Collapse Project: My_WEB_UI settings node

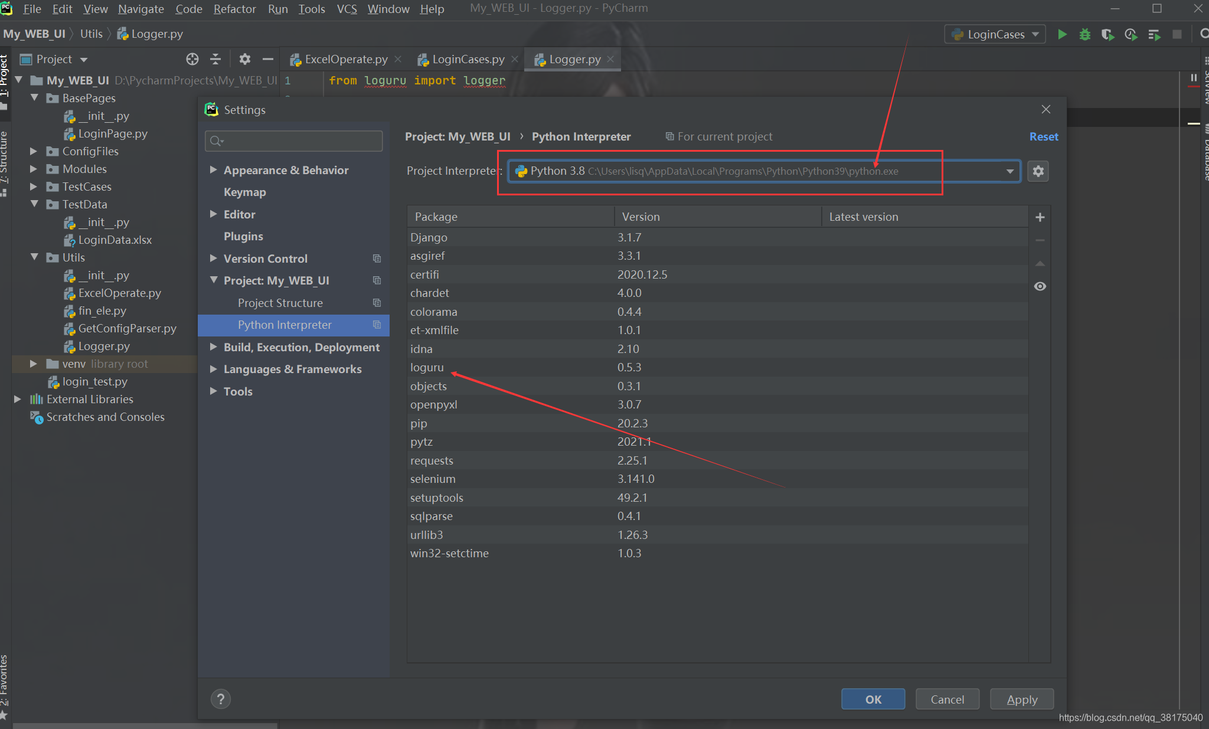[x=214, y=280]
